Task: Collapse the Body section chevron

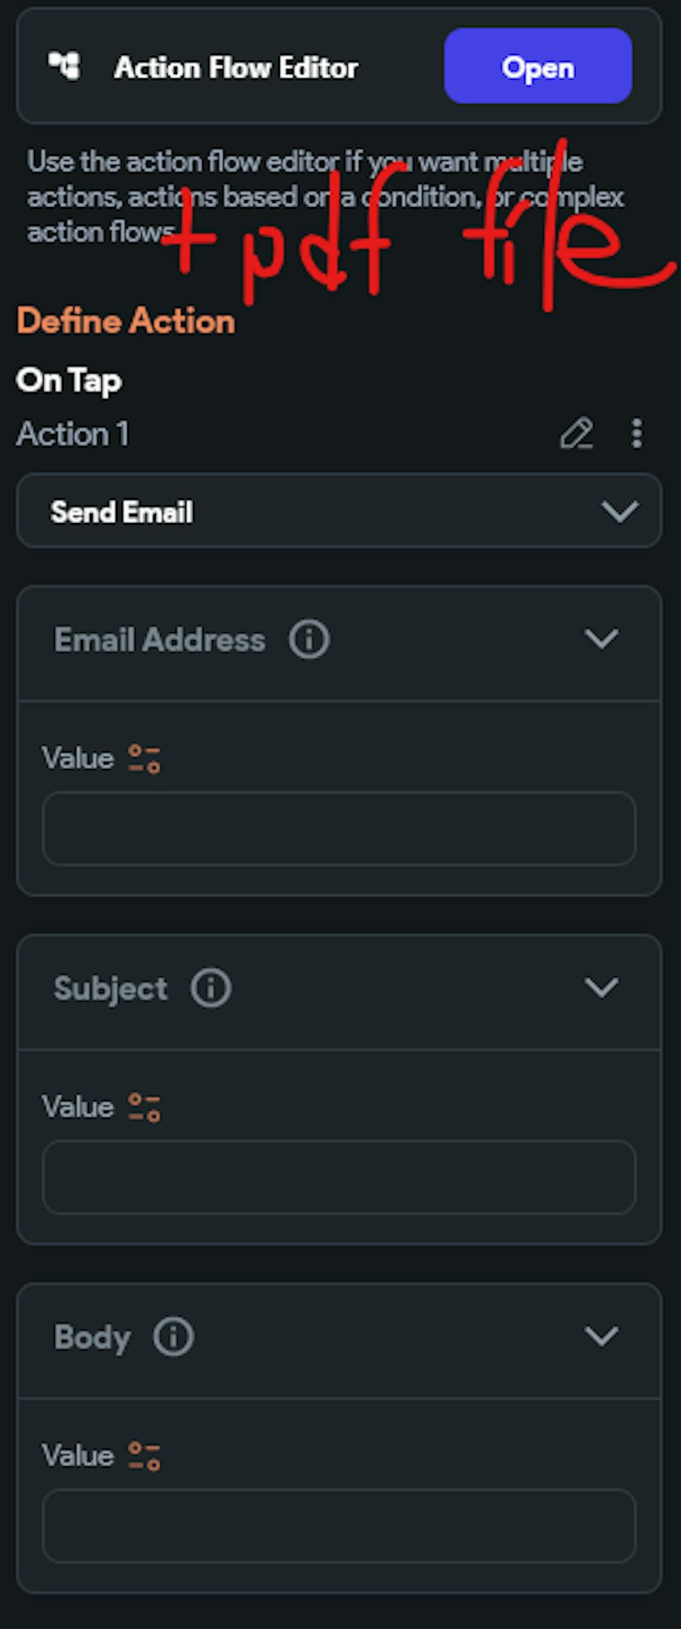Action: pyautogui.click(x=601, y=1336)
